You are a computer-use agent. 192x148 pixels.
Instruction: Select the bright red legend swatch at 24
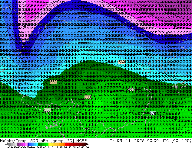point(66,144)
